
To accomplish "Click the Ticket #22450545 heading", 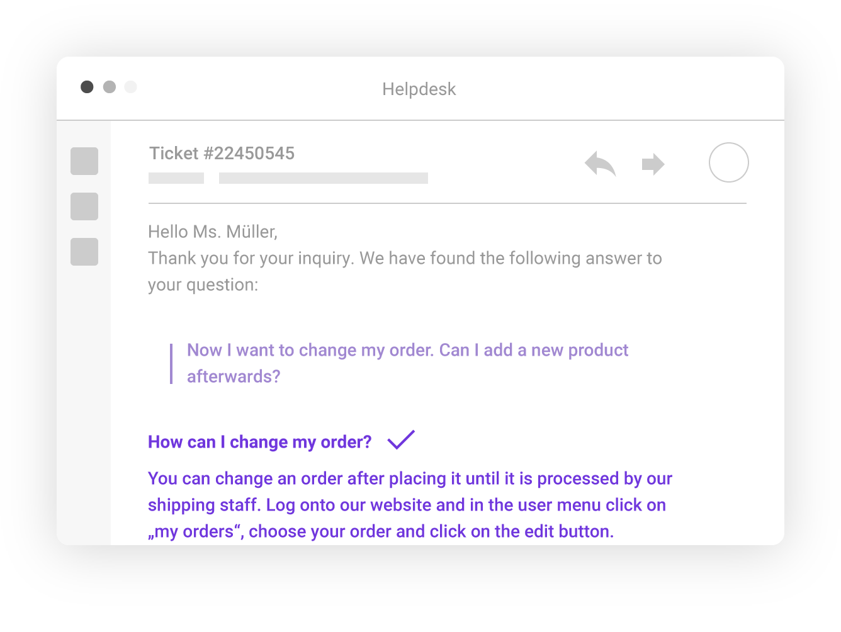I will point(222,154).
